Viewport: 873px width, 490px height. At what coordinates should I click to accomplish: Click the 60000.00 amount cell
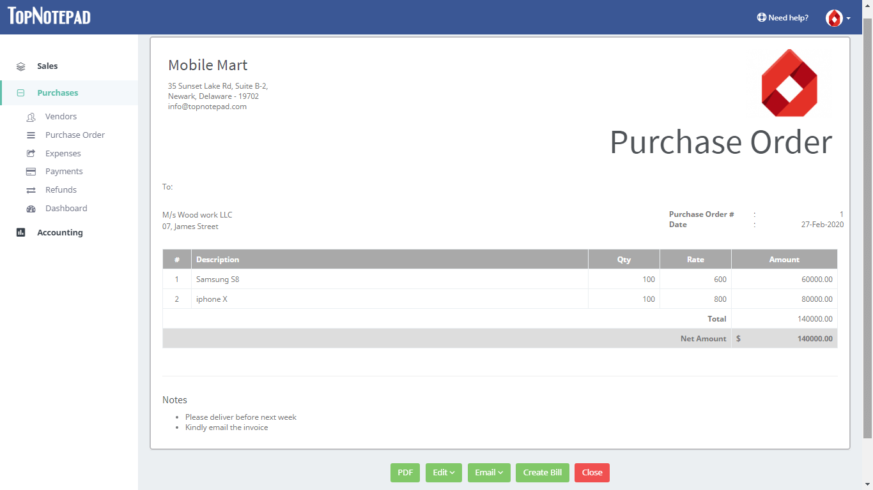[x=784, y=279]
